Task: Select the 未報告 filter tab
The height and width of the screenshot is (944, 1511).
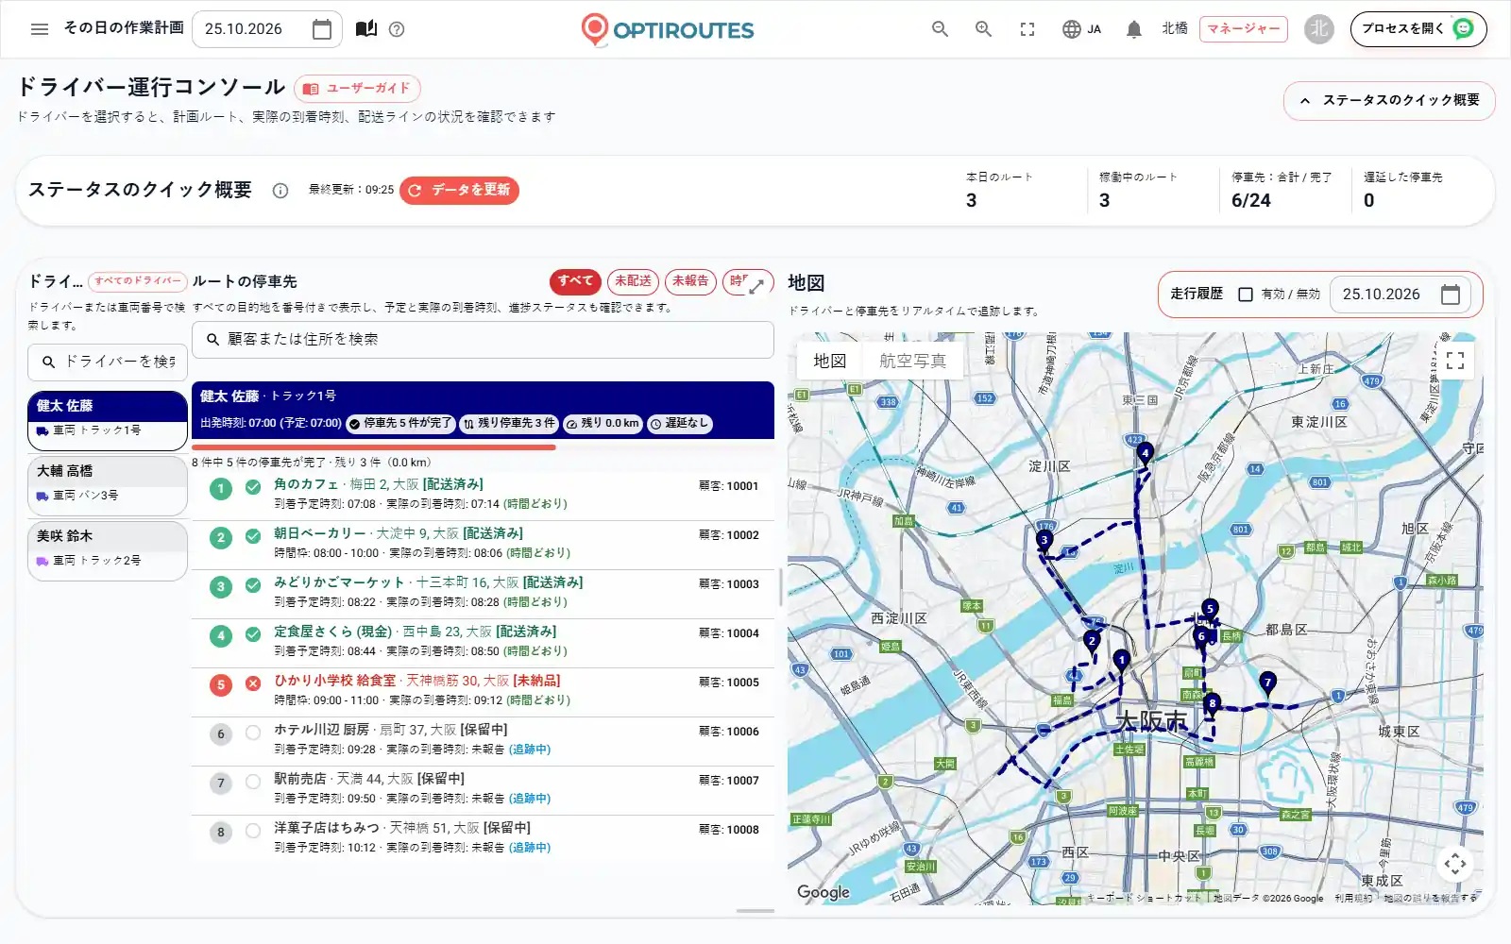Action: click(690, 281)
